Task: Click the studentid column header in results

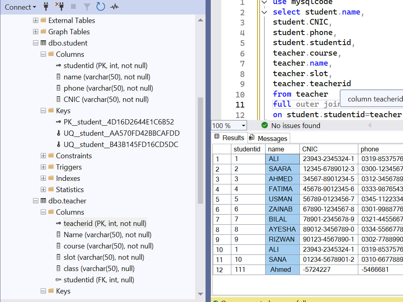Action: coord(248,149)
